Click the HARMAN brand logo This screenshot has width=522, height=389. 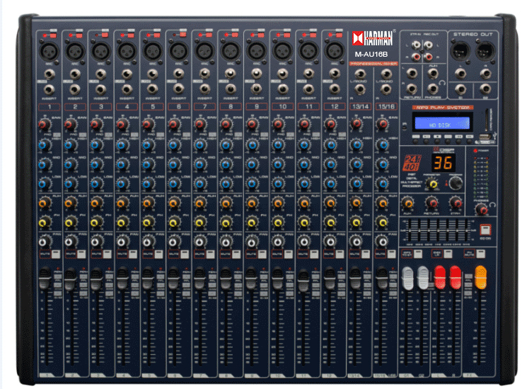click(x=373, y=38)
